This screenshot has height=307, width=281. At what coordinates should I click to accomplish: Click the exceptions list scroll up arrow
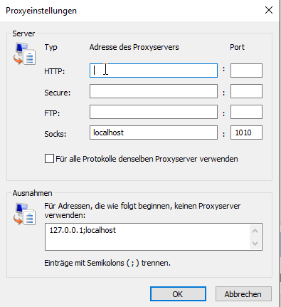coord(255,231)
